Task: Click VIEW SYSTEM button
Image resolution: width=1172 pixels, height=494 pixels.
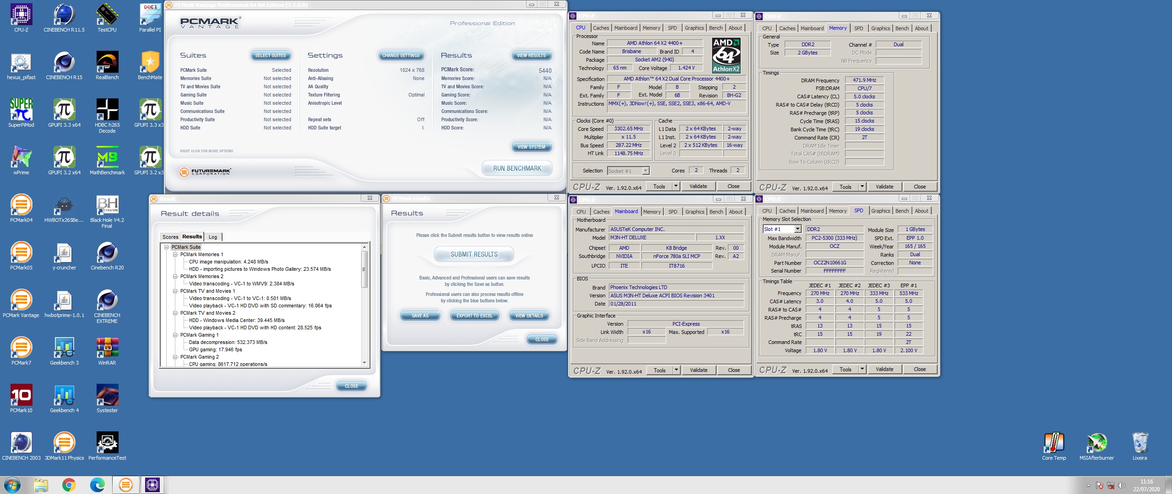Action: coord(532,147)
